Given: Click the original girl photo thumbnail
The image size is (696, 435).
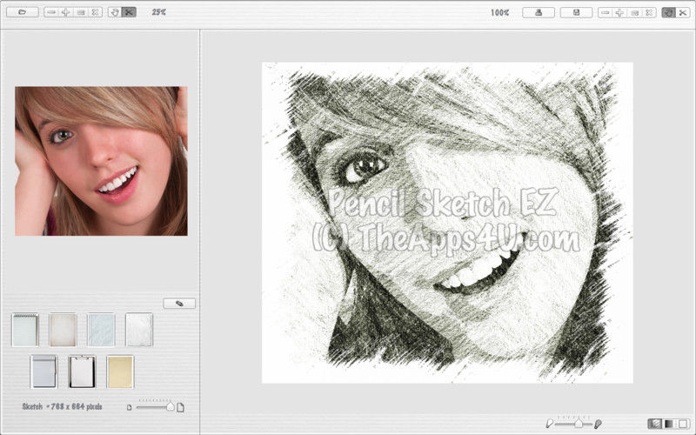Looking at the screenshot, I should coord(101,161).
